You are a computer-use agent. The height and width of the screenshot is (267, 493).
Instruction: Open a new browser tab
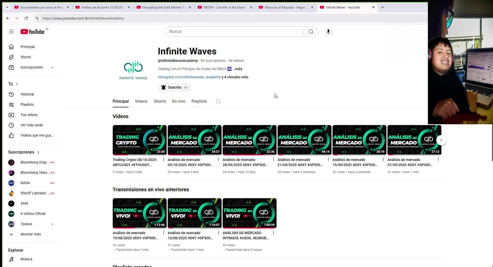coord(382,7)
